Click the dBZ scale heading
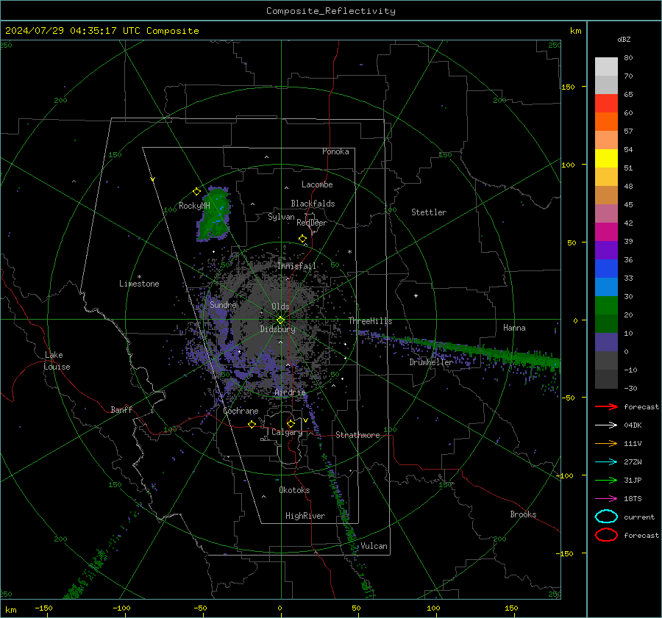The image size is (662, 618). (x=624, y=40)
